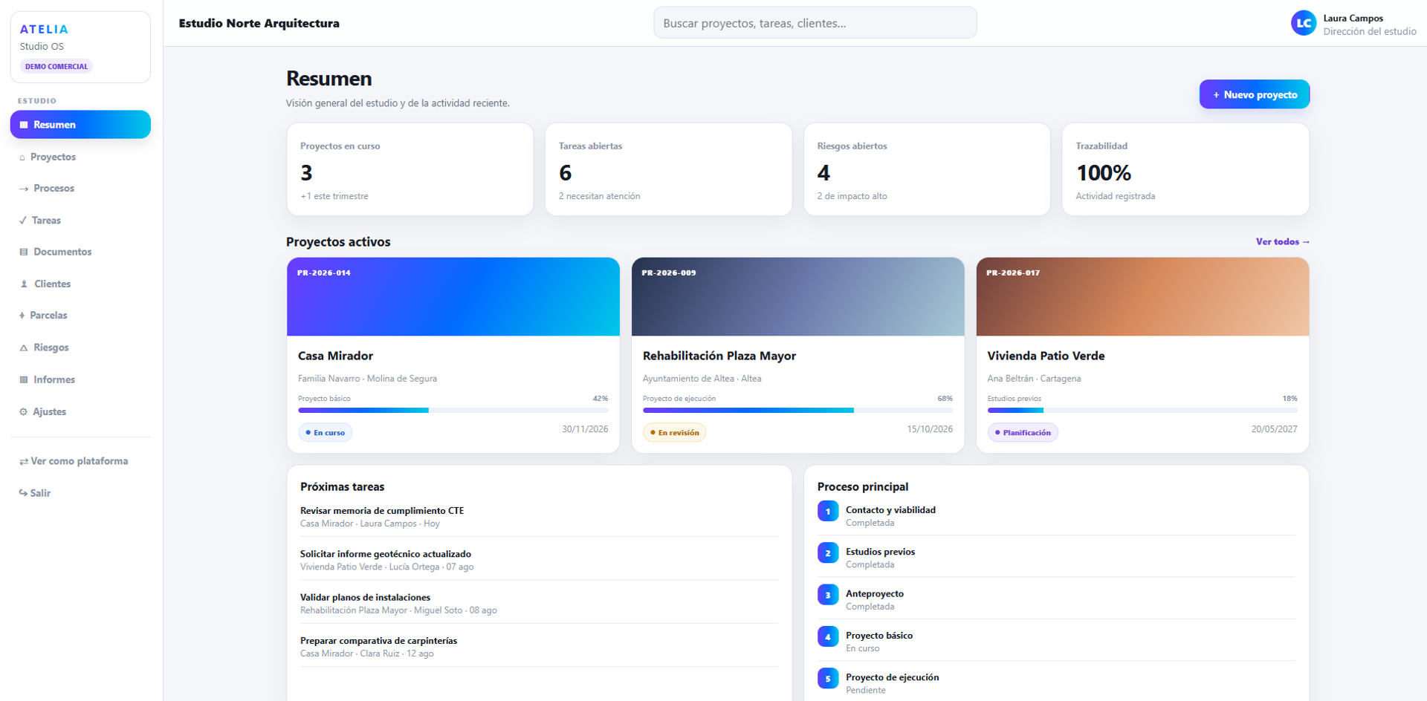1427x701 pixels.
Task: Click the Riesgos abiertos stat card
Action: point(927,169)
